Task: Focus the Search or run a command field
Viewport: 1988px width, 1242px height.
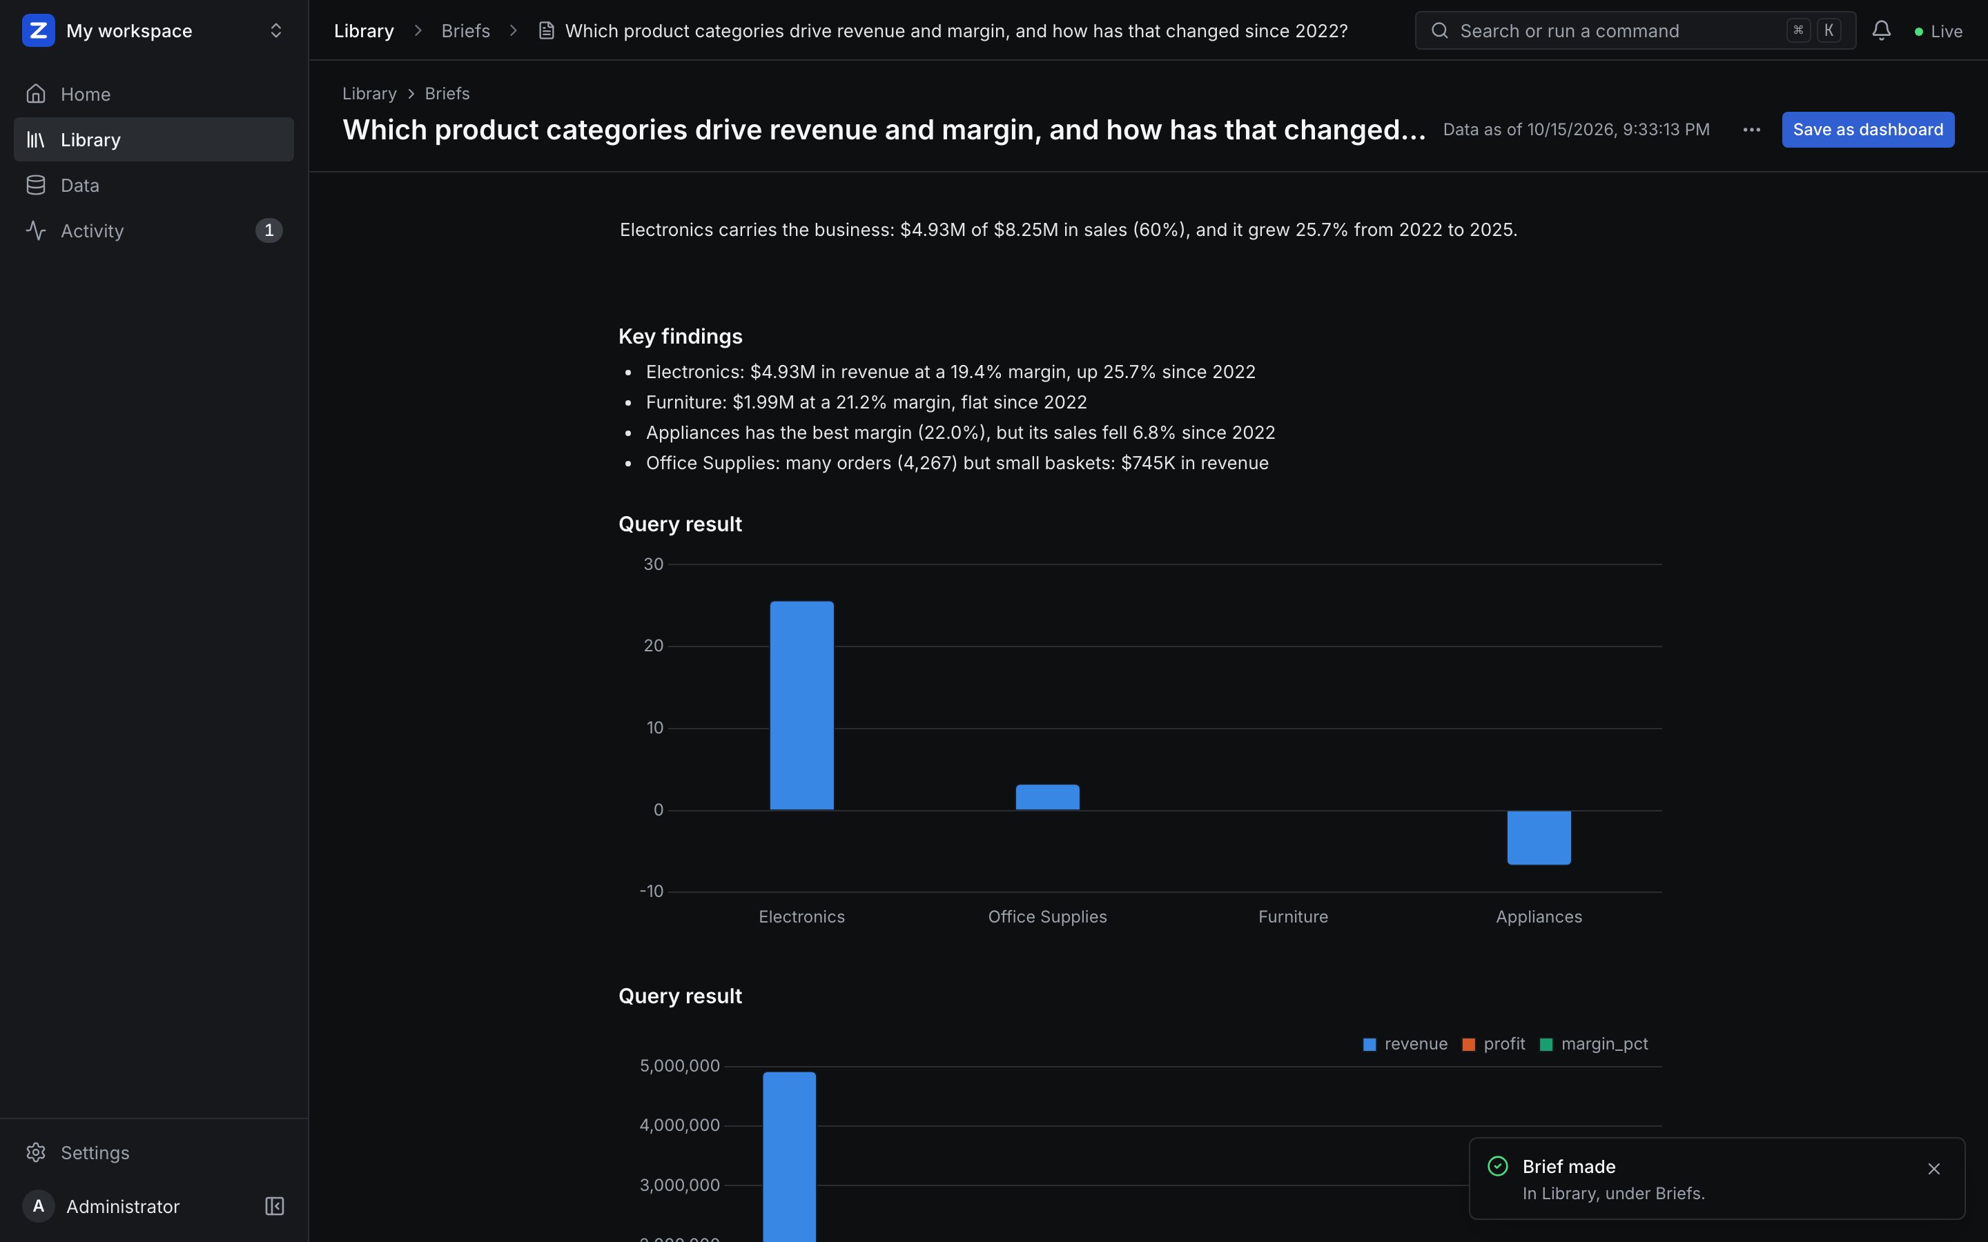Action: tap(1635, 30)
